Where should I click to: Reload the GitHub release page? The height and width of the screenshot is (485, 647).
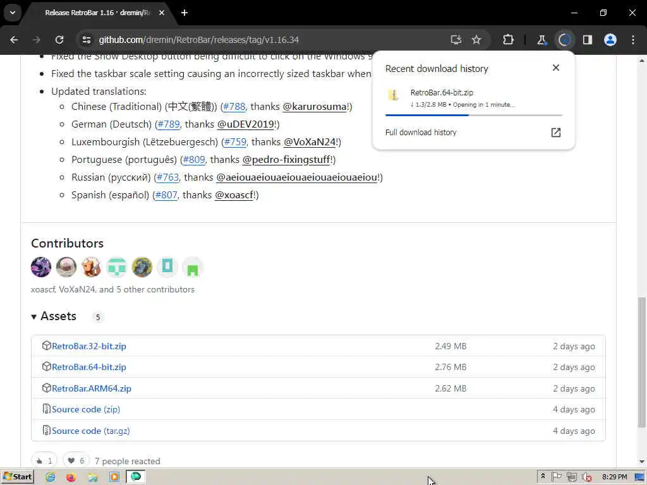pyautogui.click(x=59, y=40)
